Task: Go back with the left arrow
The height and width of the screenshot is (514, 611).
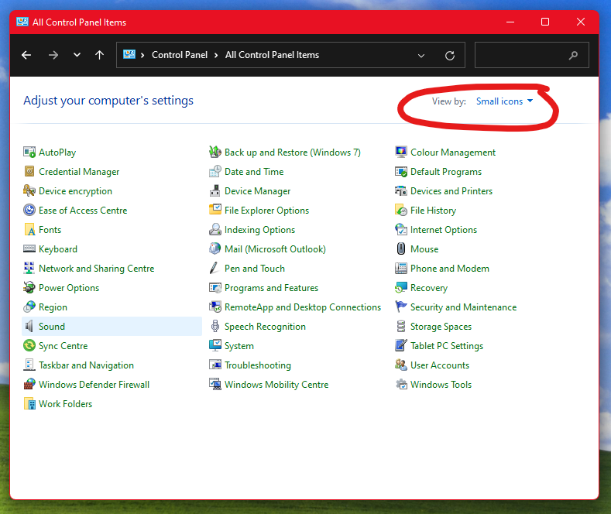Action: pos(26,55)
